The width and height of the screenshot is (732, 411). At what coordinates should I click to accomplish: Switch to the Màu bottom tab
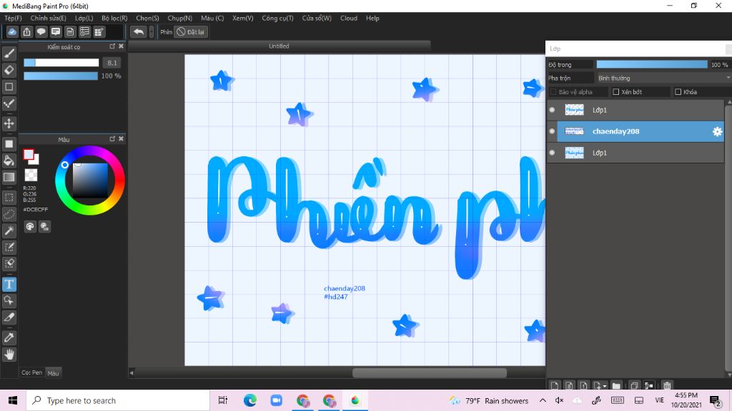[53, 373]
